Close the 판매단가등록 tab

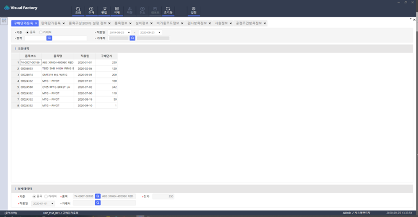[x=64, y=24]
